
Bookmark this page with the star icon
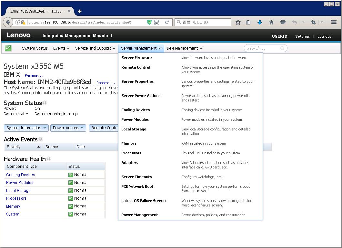click(238, 22)
